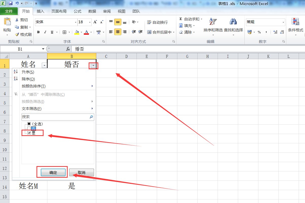Image resolution: width=305 pixels, height=203 pixels.
Task: Click the insert function fx icon
Action: [68, 49]
